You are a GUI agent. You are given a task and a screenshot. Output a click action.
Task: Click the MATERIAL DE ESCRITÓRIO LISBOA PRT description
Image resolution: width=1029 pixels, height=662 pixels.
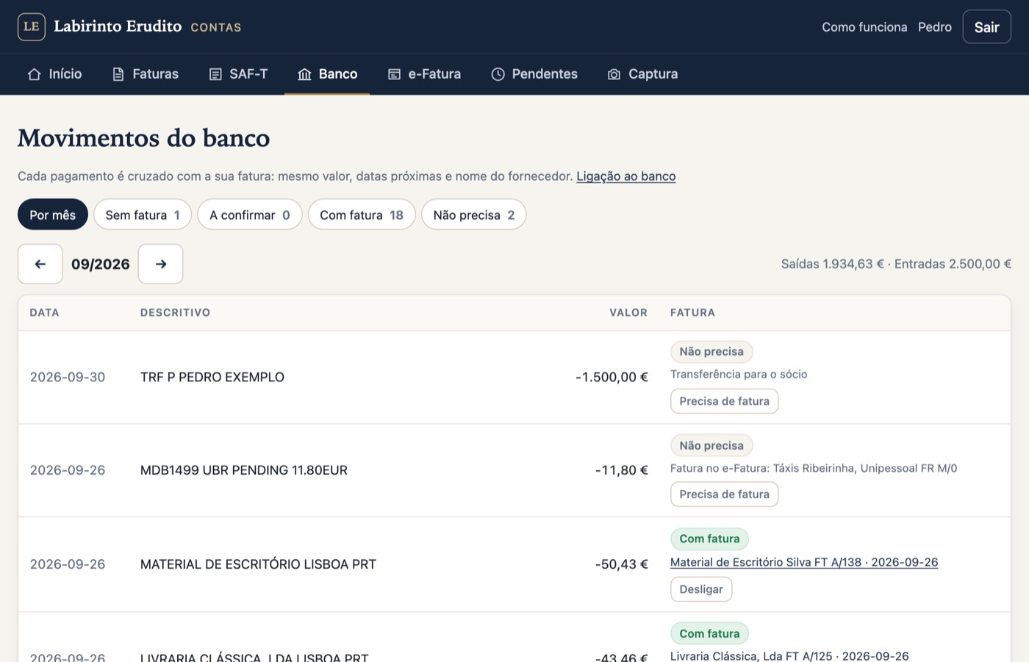pyautogui.click(x=258, y=564)
